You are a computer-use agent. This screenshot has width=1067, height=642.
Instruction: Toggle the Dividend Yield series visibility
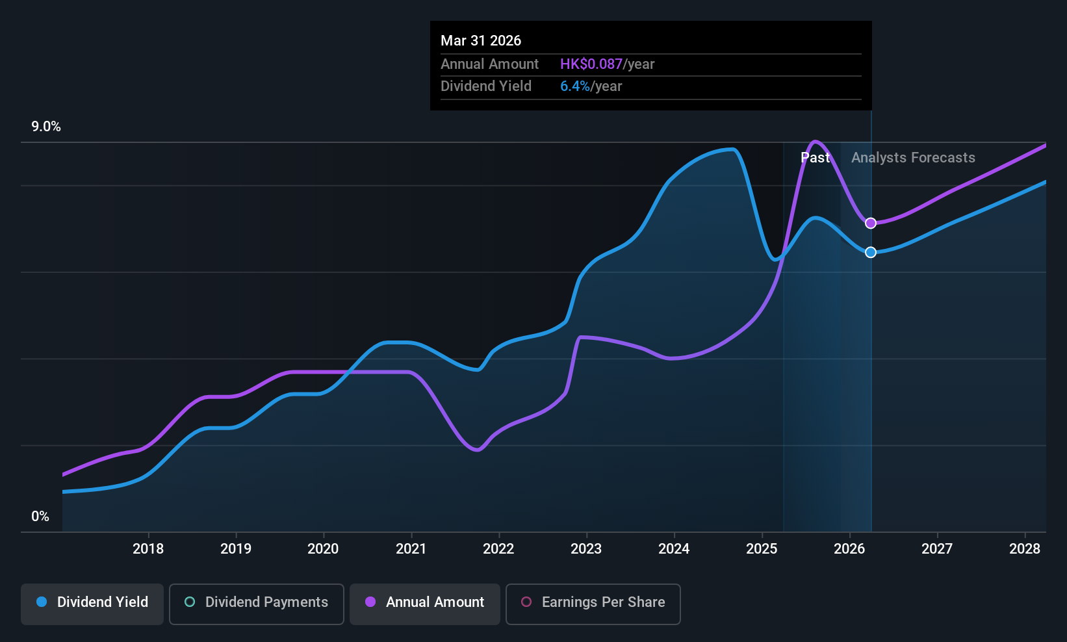[x=92, y=602]
